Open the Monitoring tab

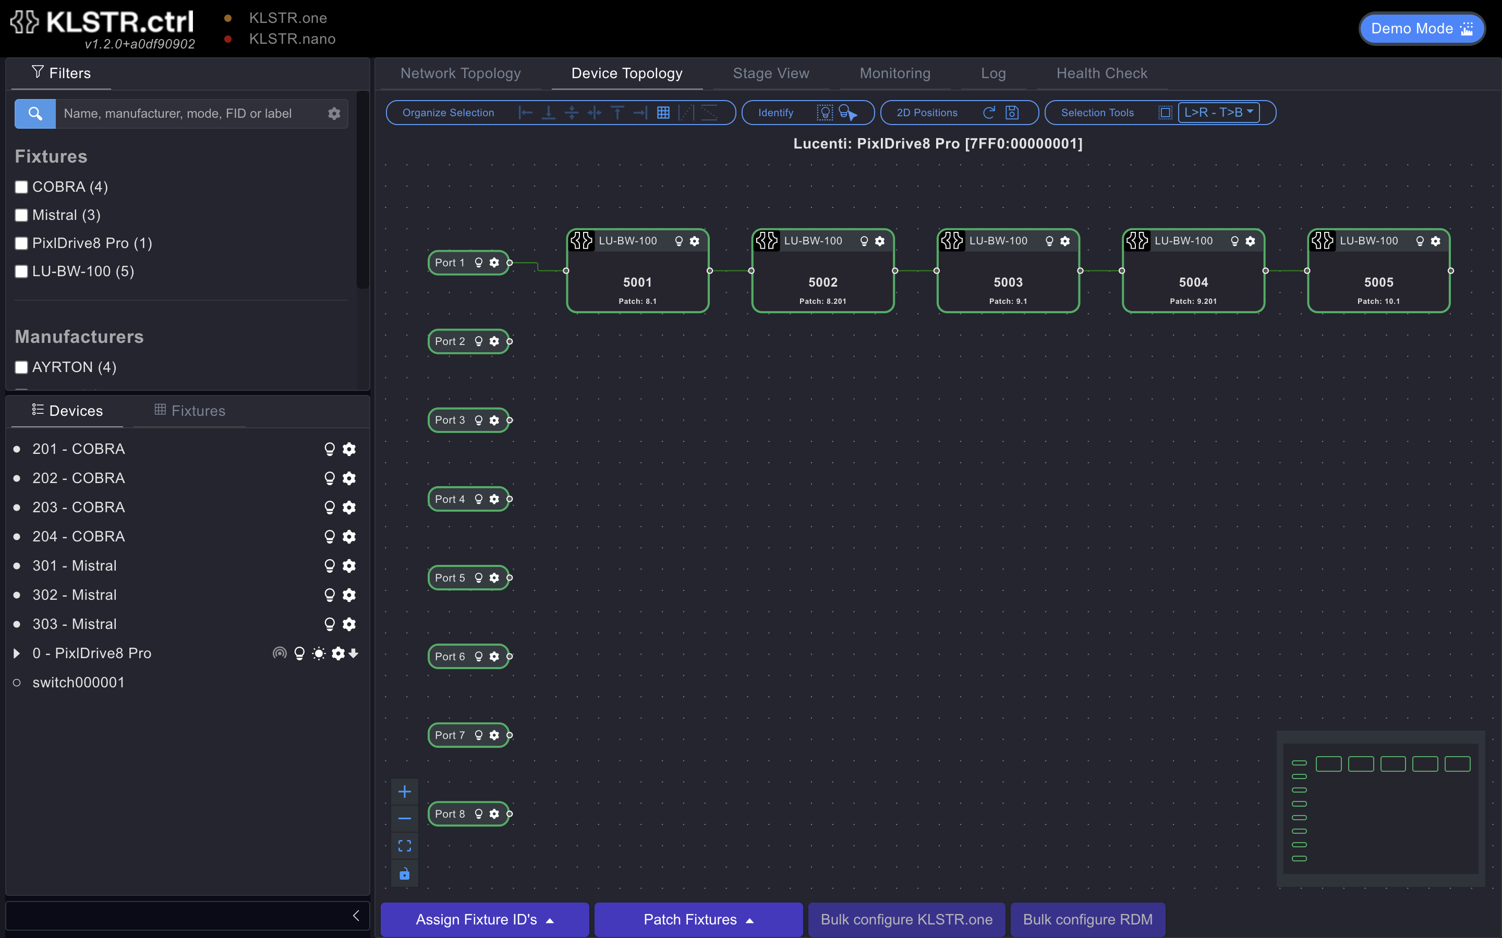click(895, 73)
